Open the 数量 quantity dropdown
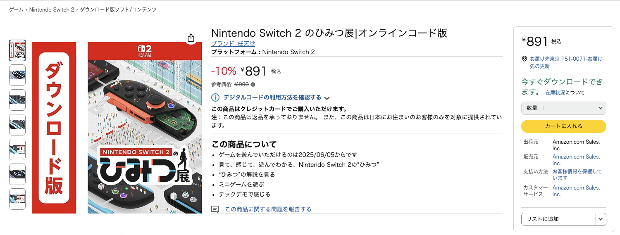The image size is (620, 235). click(x=563, y=108)
